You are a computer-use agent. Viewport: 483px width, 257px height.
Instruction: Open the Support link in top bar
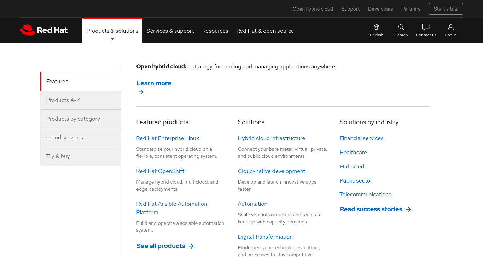pyautogui.click(x=350, y=9)
